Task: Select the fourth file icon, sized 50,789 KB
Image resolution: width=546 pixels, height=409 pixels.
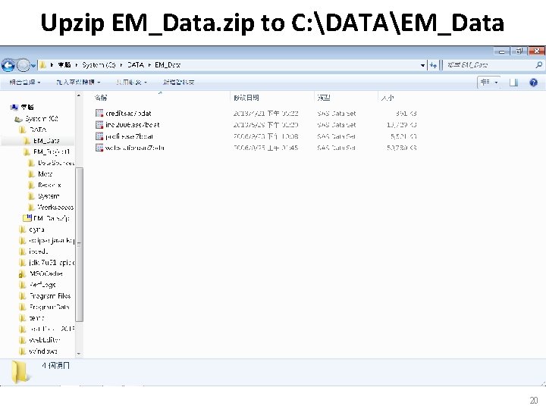Action: point(99,148)
